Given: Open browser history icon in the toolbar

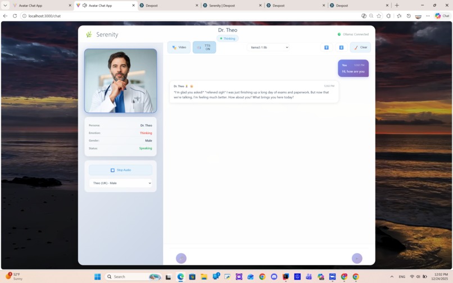Looking at the screenshot, I should [x=409, y=16].
